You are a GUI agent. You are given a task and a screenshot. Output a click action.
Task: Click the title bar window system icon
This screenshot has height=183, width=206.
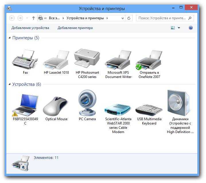[x=9, y=8]
